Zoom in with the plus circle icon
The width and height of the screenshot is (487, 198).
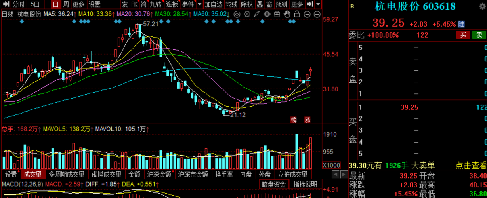pyautogui.click(x=307, y=14)
